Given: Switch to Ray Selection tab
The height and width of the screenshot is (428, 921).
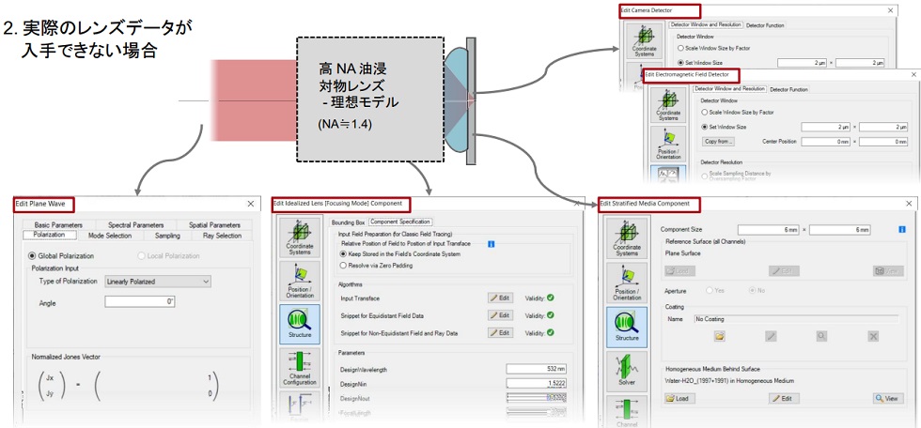Looking at the screenshot, I should pyautogui.click(x=220, y=235).
